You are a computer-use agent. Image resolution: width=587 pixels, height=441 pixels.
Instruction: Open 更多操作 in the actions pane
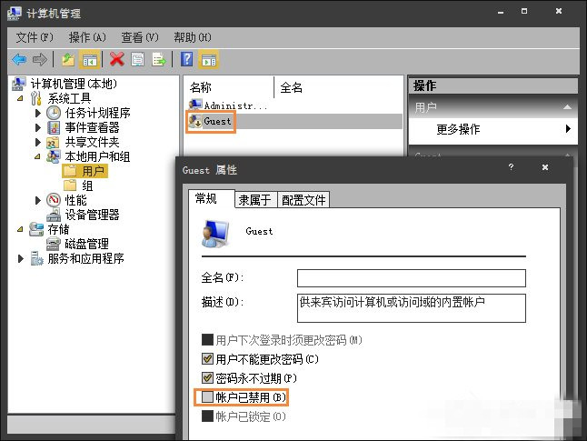coord(458,129)
